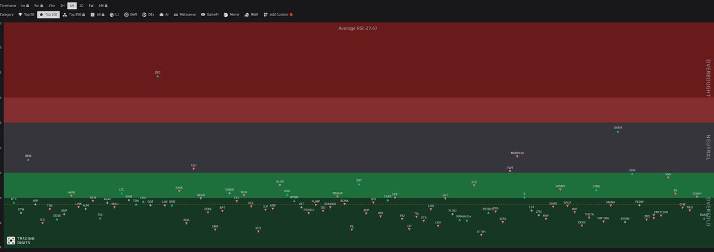Choose Top 50 category with trophy icon
Screen dimensions: 714x252
pyautogui.click(x=27, y=14)
